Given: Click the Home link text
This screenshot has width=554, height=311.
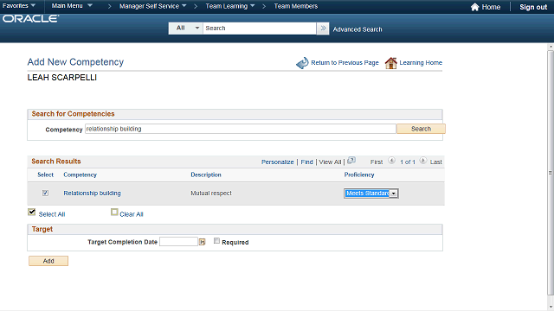Looking at the screenshot, I should [x=491, y=7].
